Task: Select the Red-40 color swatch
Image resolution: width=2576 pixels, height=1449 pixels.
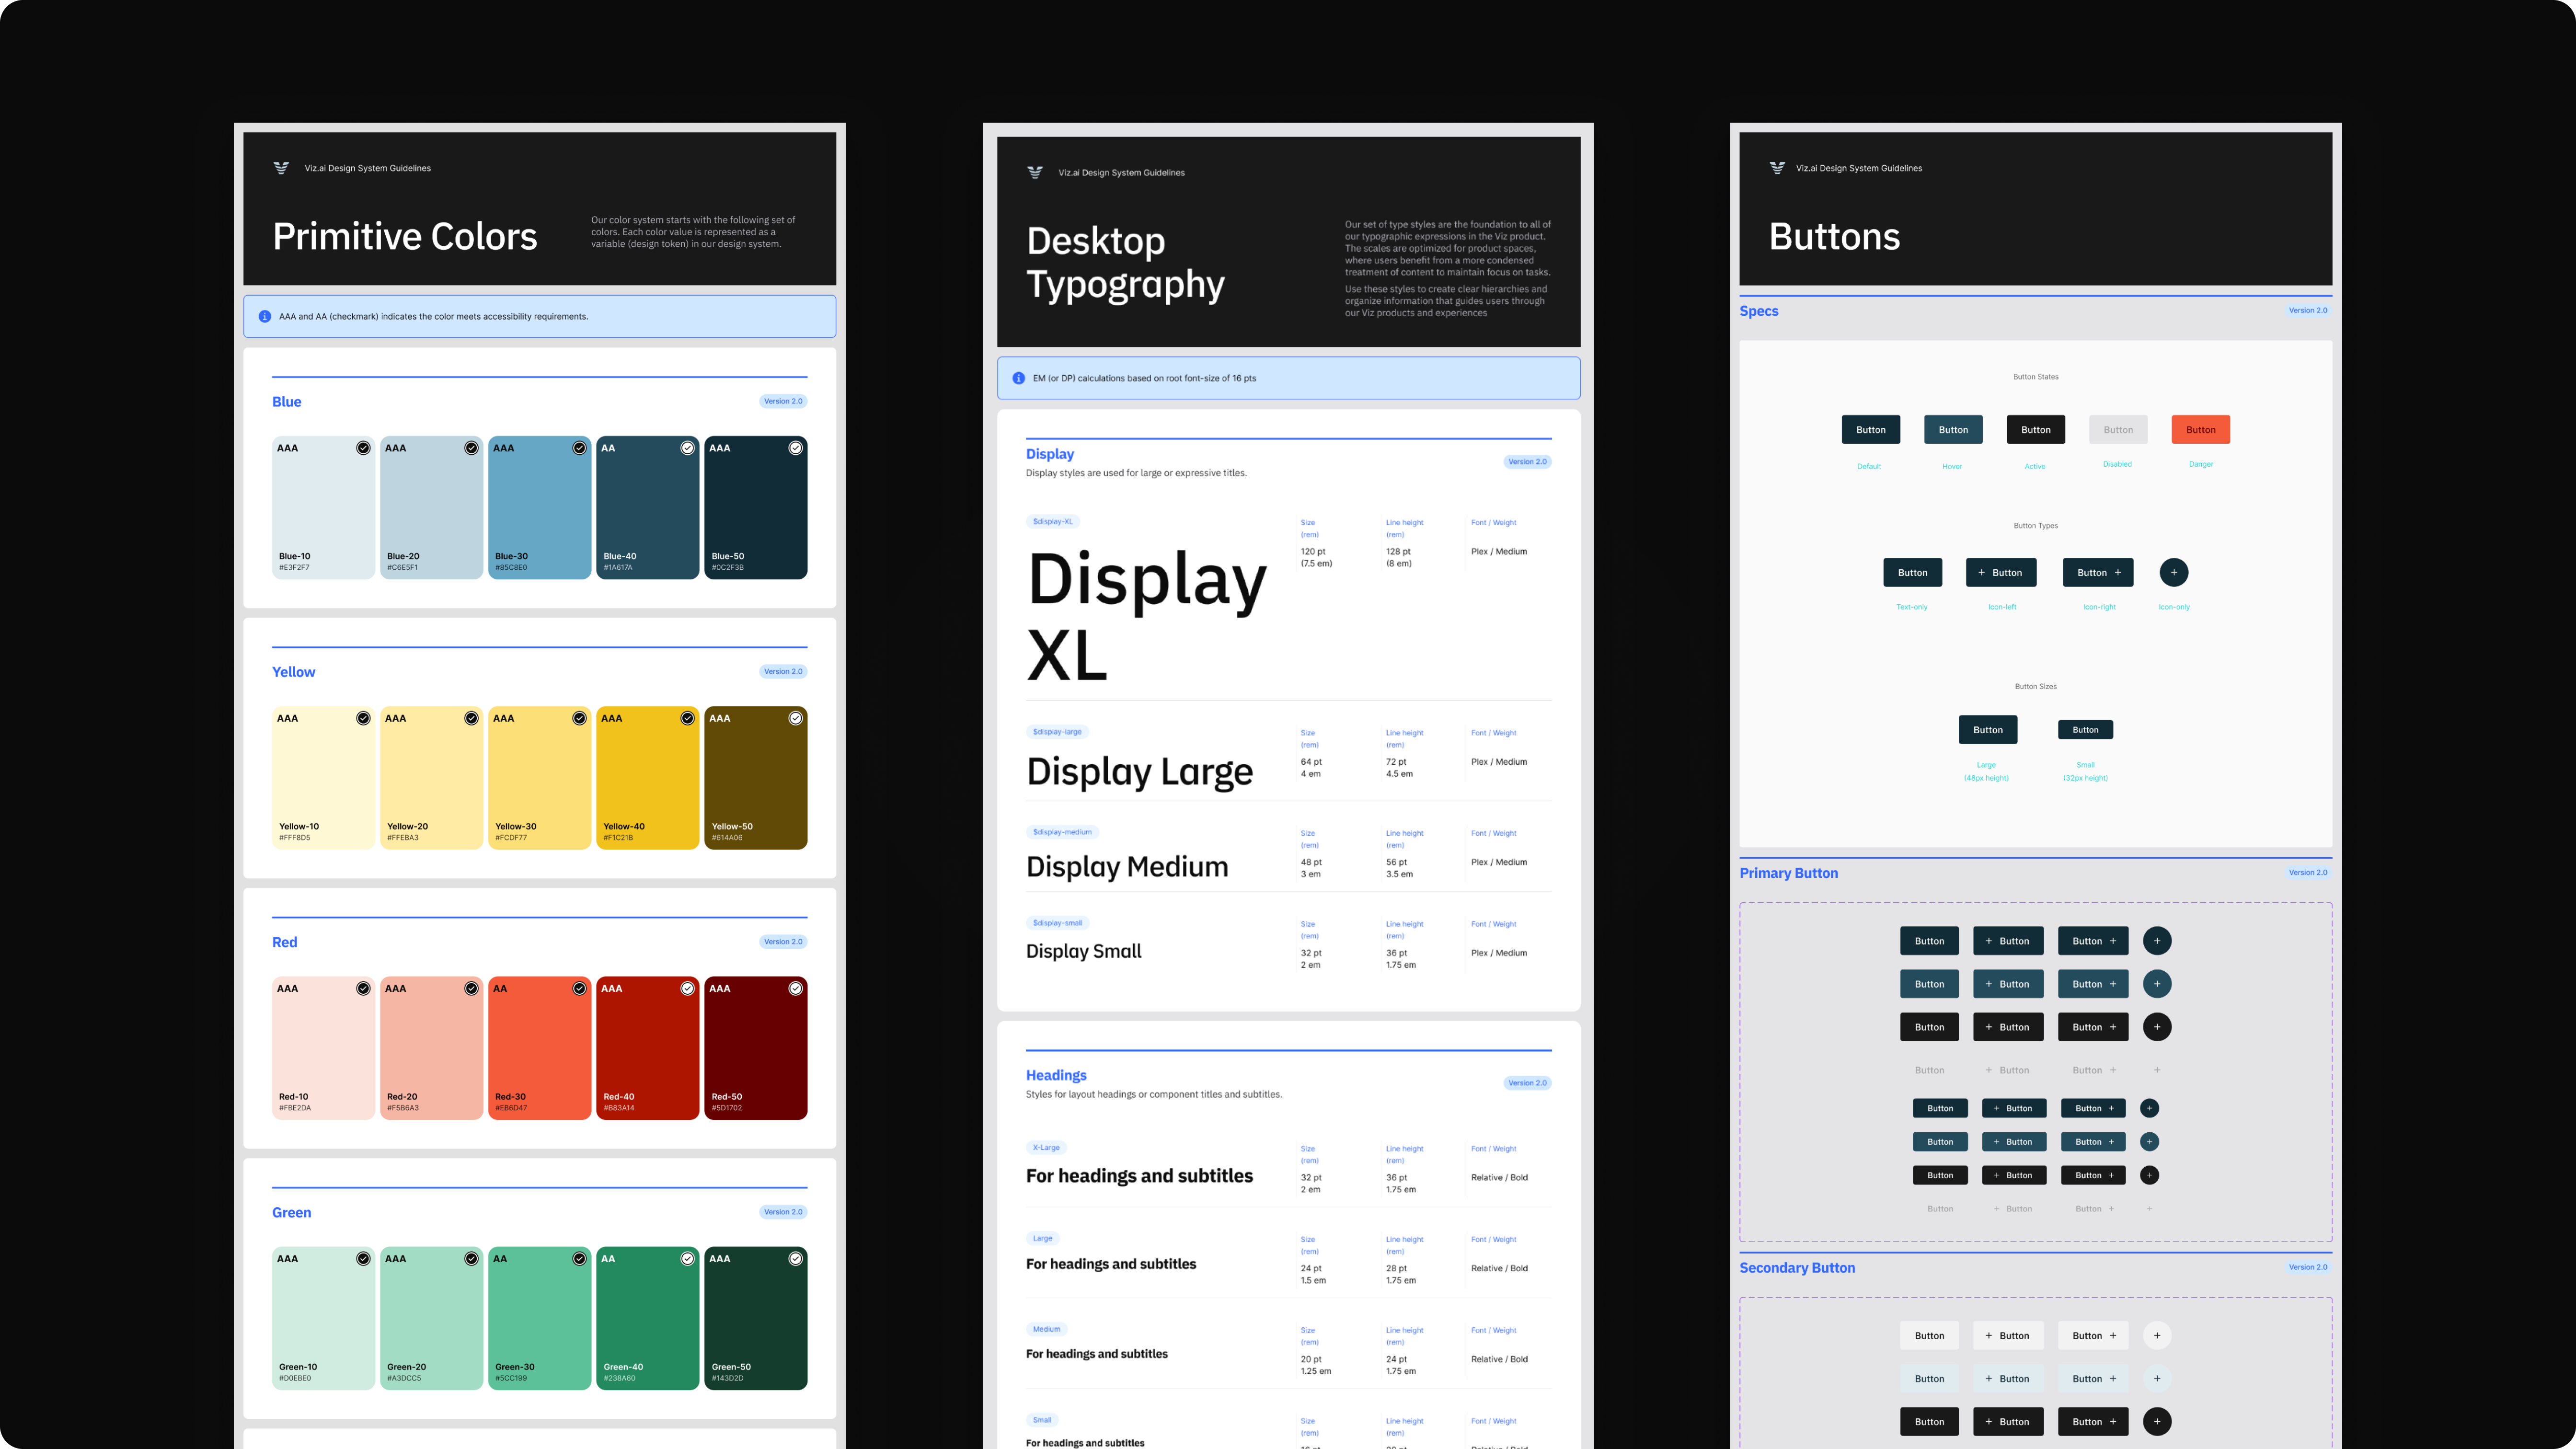Action: coord(647,1048)
